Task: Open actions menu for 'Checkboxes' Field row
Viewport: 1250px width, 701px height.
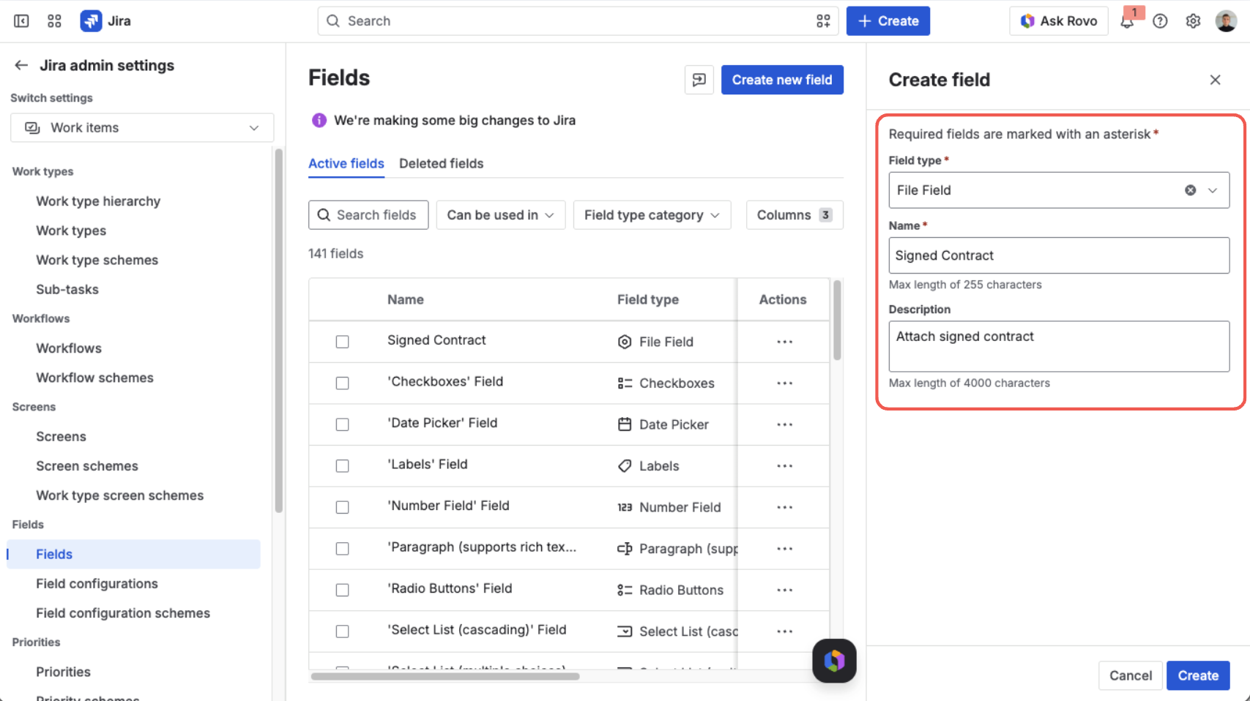Action: [x=784, y=383]
